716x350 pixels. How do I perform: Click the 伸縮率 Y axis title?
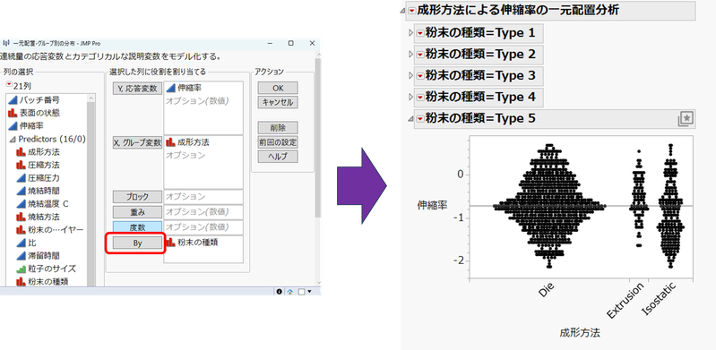[433, 205]
